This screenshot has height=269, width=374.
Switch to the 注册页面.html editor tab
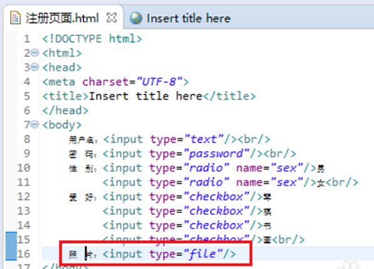click(63, 18)
